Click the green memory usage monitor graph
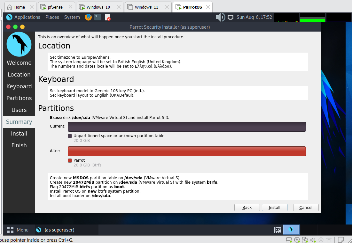Image resolution: width=352 pixels, height=243 pixels. (x=312, y=17)
